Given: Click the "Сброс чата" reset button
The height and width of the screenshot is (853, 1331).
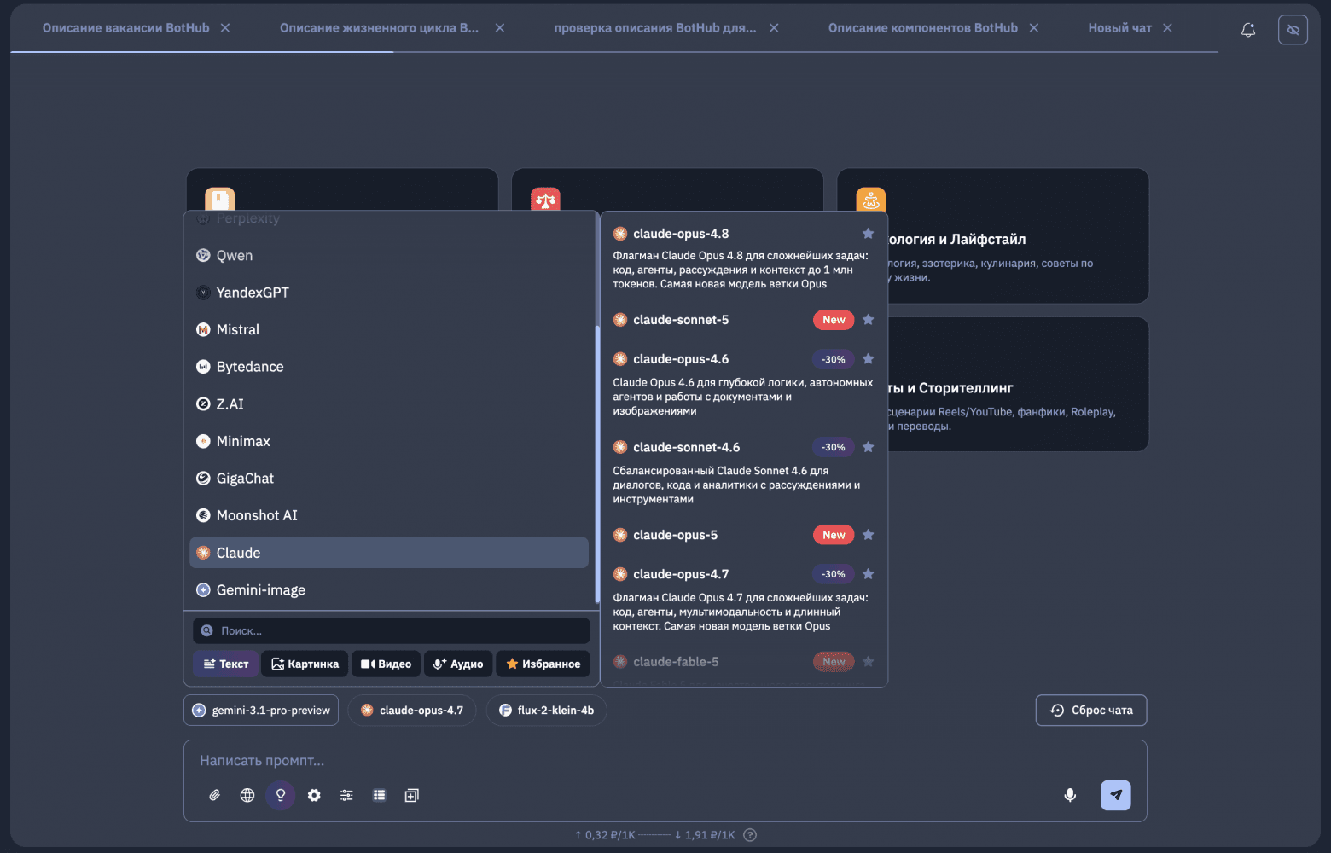Looking at the screenshot, I should (x=1091, y=711).
